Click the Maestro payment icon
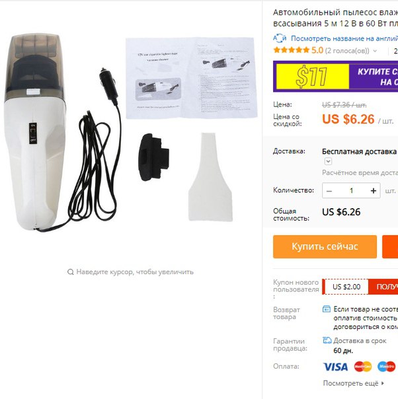Screen dimensions: 398x399 pyautogui.click(x=387, y=367)
